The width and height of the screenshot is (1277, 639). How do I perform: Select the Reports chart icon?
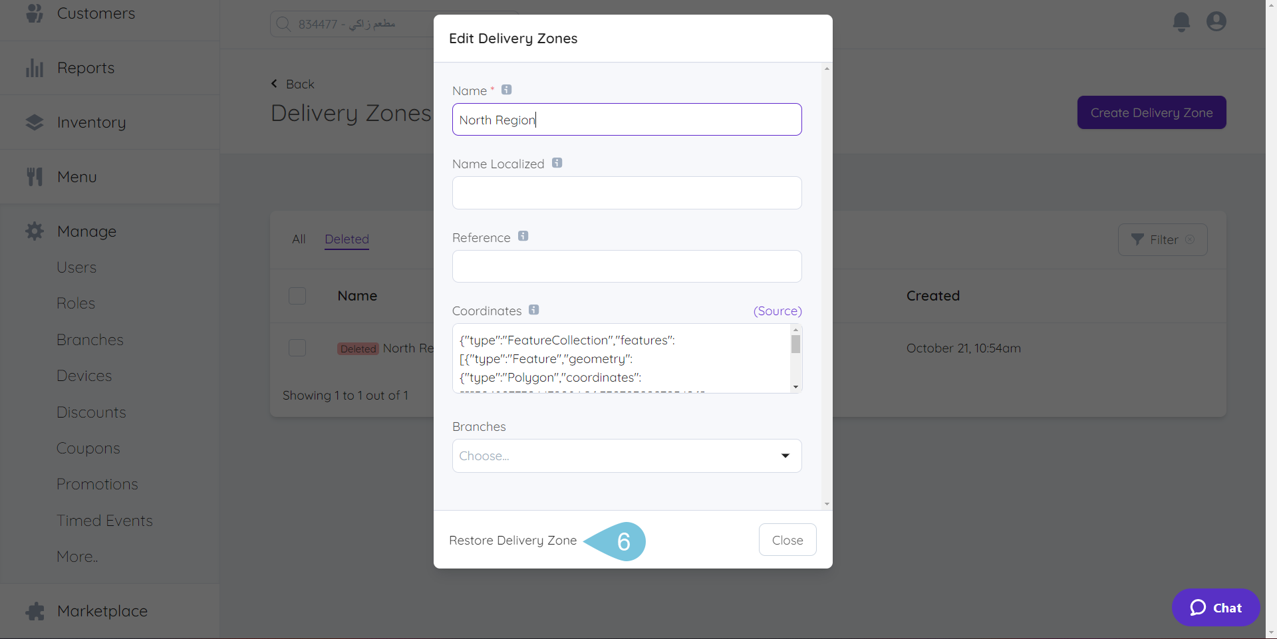[x=34, y=67]
